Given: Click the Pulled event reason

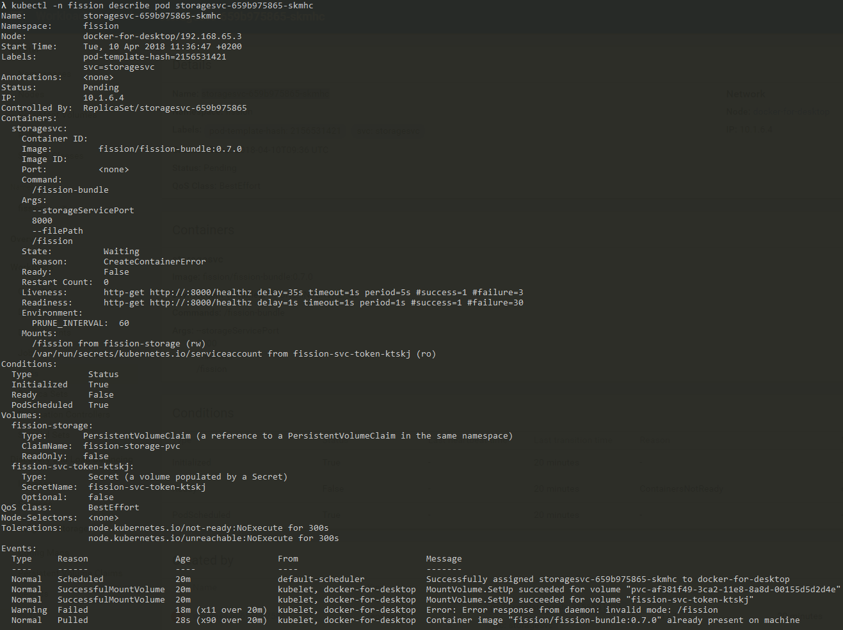Looking at the screenshot, I should click(73, 620).
